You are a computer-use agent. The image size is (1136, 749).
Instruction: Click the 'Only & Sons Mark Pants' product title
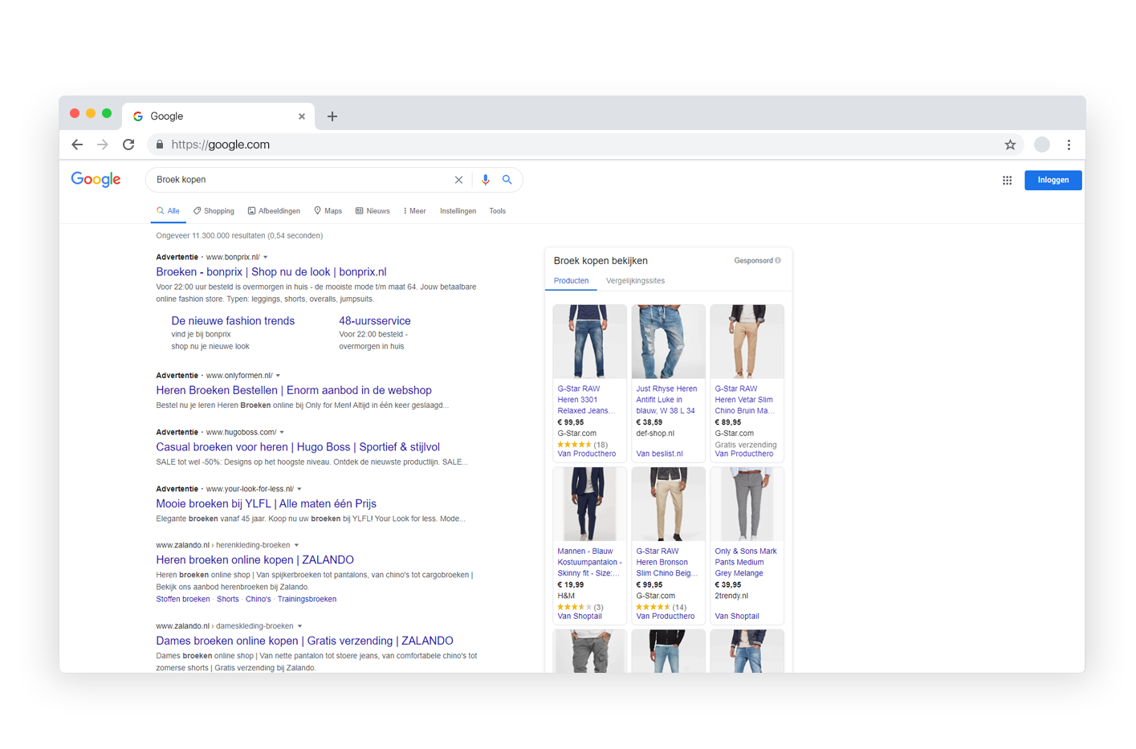(x=746, y=562)
